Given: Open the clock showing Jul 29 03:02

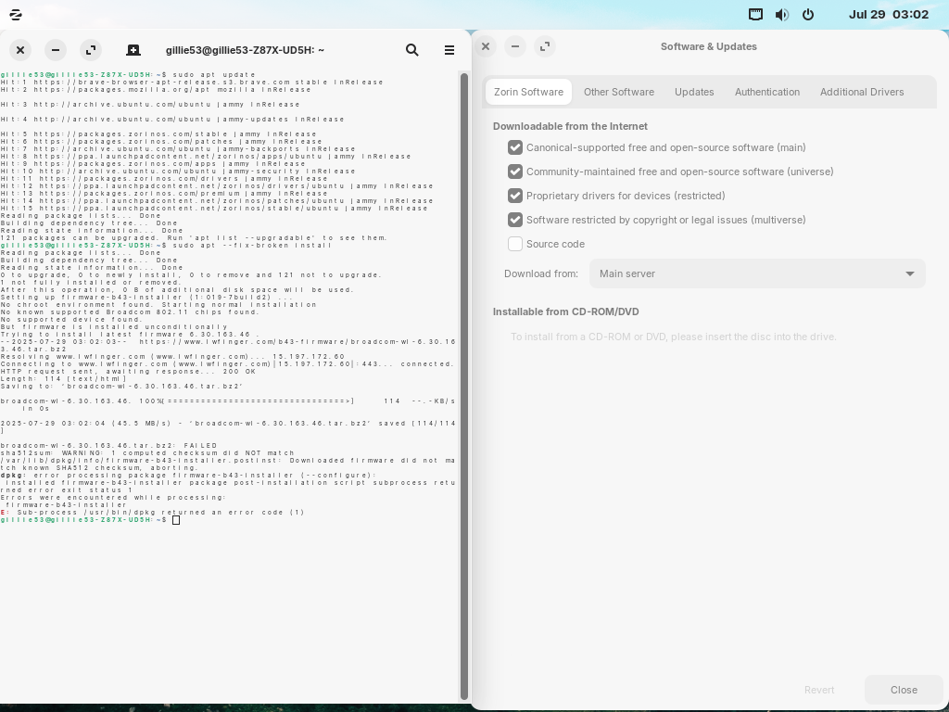Looking at the screenshot, I should [x=888, y=15].
